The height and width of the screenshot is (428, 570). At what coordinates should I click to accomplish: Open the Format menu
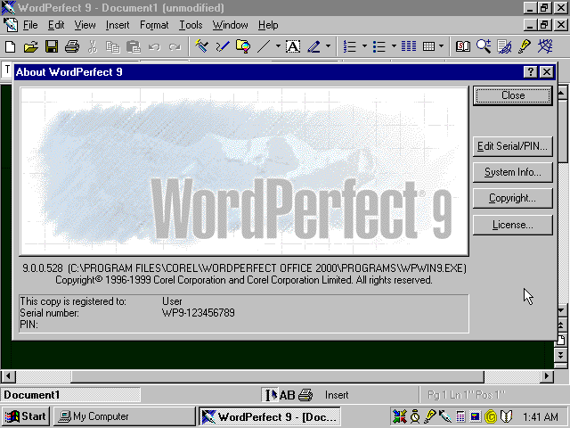(154, 25)
